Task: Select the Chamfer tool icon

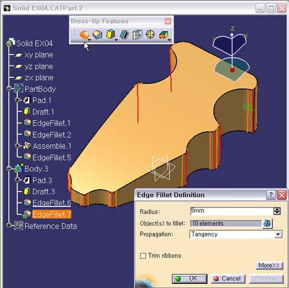Action: click(98, 35)
